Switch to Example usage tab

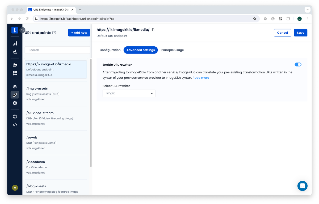(x=172, y=50)
